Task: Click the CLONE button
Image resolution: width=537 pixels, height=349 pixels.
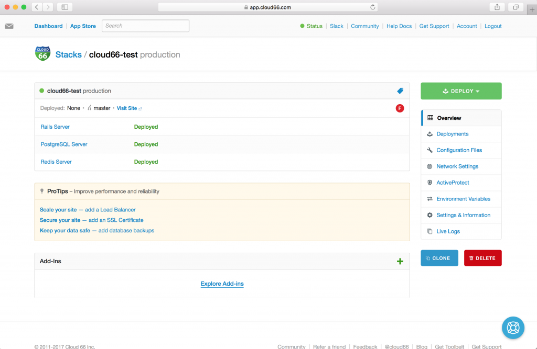Action: (x=439, y=258)
